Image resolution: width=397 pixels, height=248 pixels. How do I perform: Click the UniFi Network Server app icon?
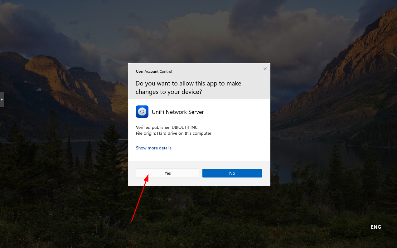click(x=142, y=112)
